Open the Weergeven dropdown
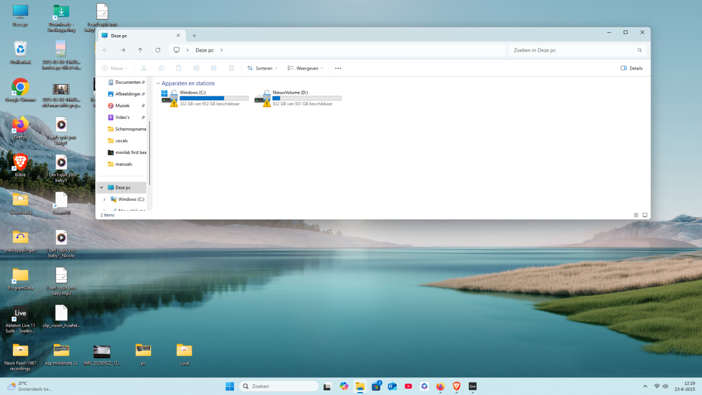 tap(306, 68)
